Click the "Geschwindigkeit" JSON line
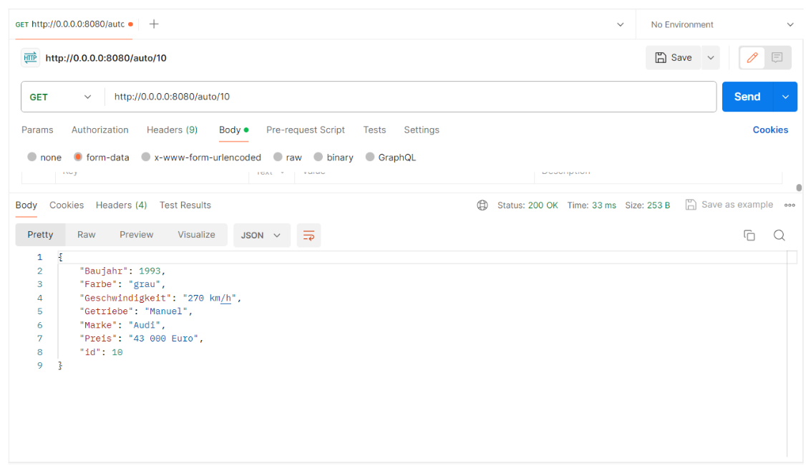806x466 pixels. tap(160, 298)
